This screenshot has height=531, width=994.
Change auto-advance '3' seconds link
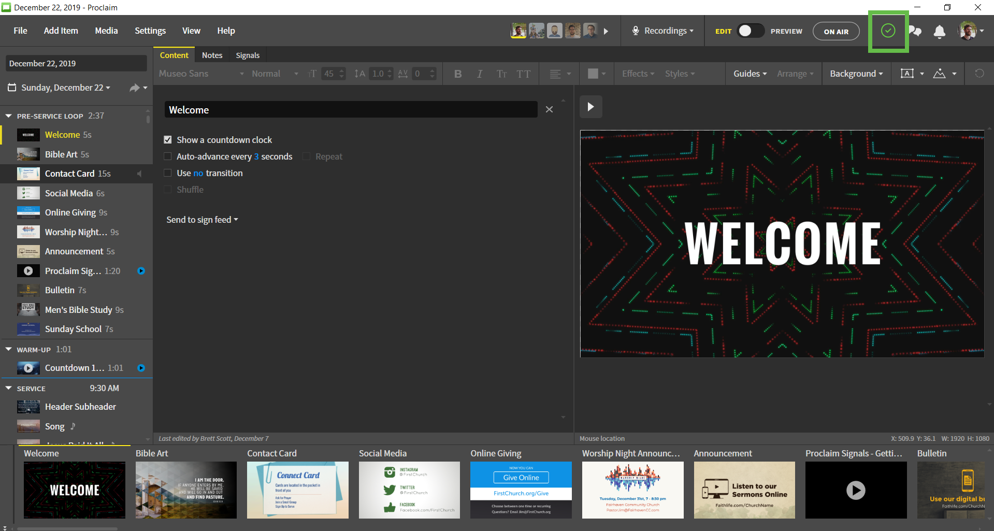click(x=256, y=156)
